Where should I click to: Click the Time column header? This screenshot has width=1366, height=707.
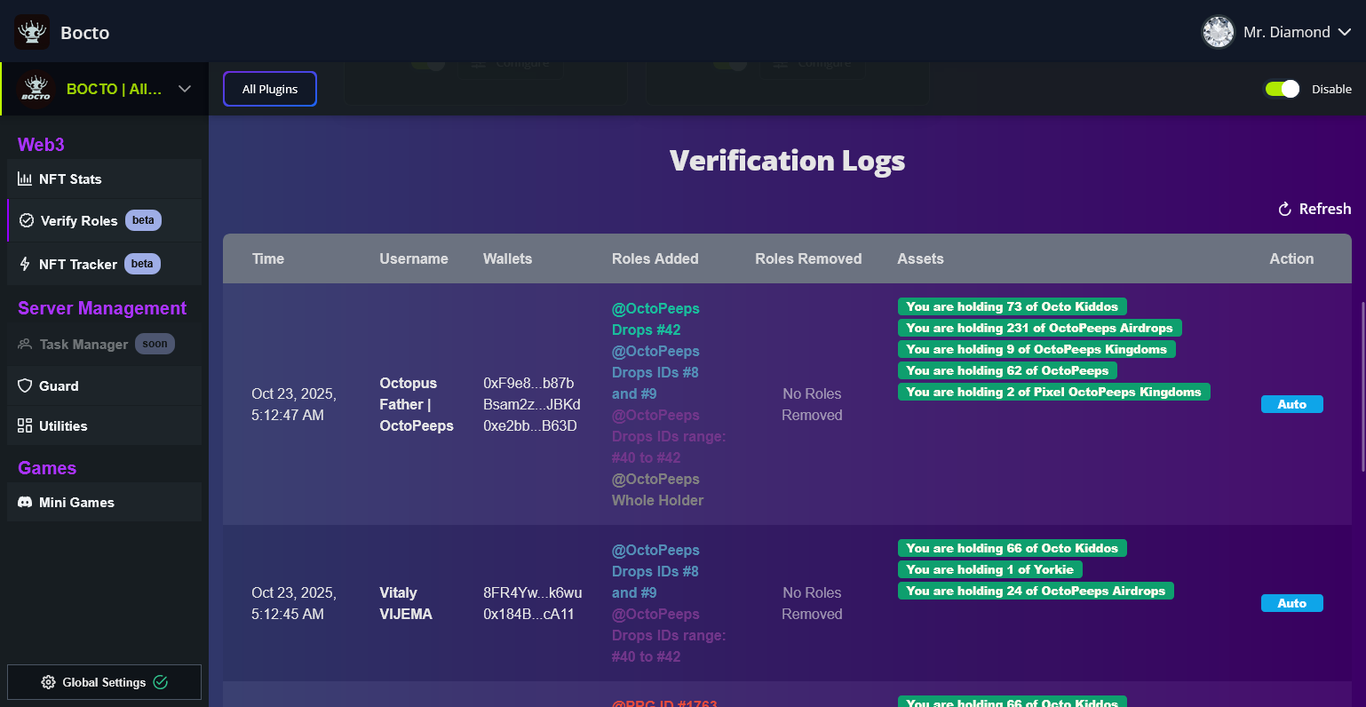pos(268,259)
